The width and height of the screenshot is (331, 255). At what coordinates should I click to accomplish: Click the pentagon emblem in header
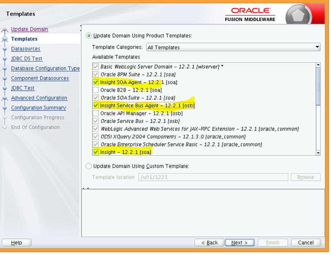coord(298,15)
